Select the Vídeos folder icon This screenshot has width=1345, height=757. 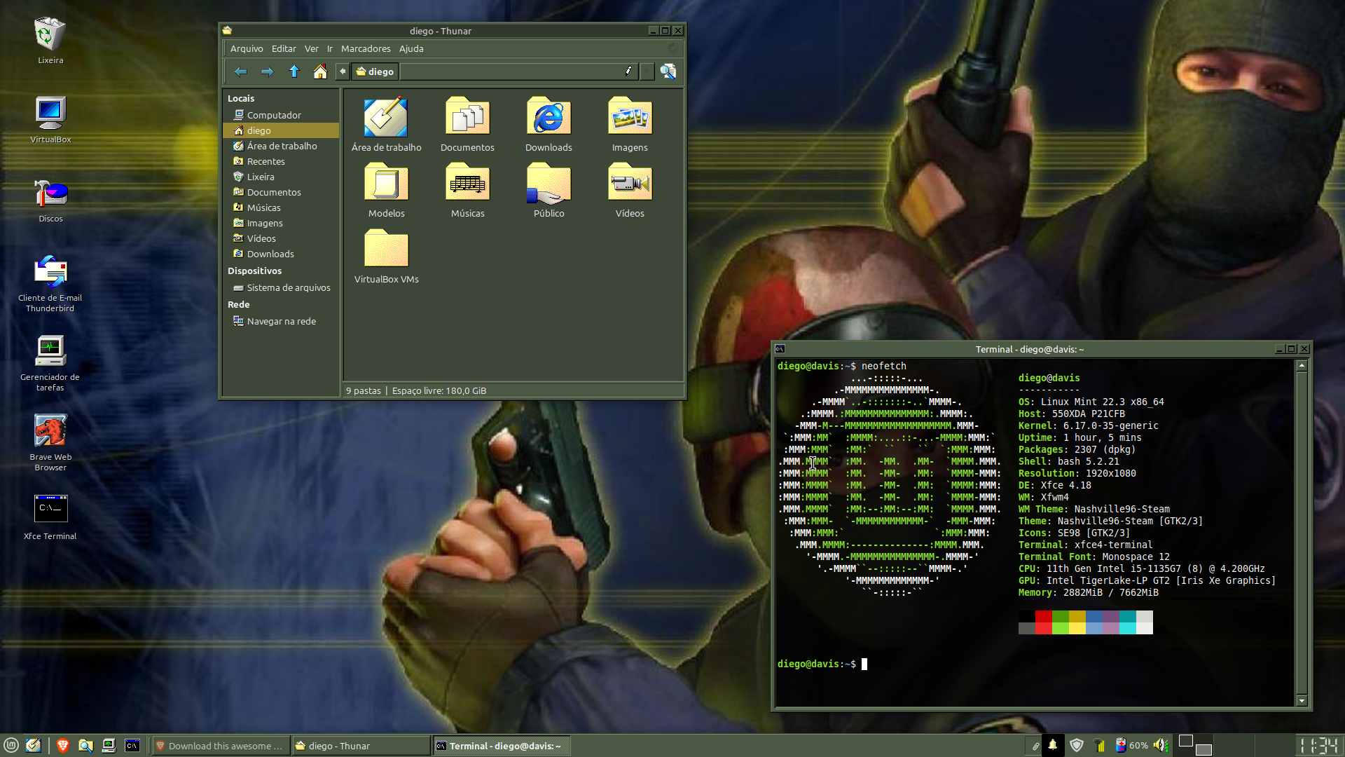(x=630, y=183)
